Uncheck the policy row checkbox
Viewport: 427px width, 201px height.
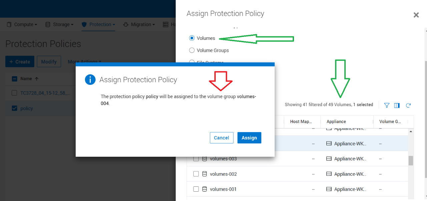[x=14, y=108]
